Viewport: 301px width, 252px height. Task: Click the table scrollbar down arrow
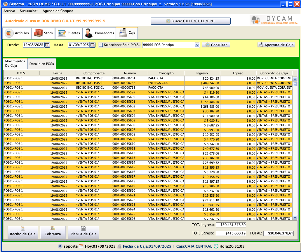(295, 217)
